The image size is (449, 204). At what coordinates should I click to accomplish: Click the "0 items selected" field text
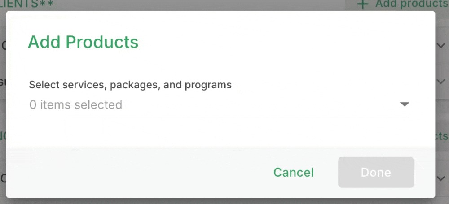pos(76,105)
